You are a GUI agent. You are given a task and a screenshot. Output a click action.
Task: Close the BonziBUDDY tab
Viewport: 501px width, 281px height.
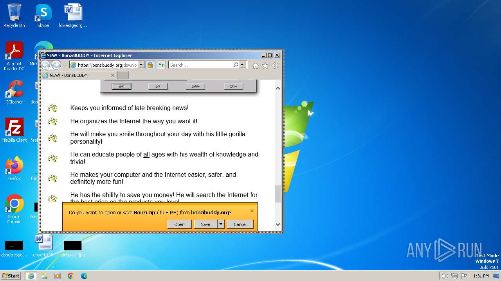(113, 75)
